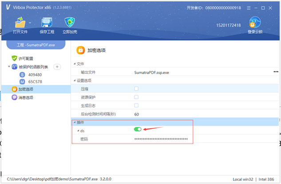
Task: Browse output file with the ellipsis button
Action: (x=276, y=72)
